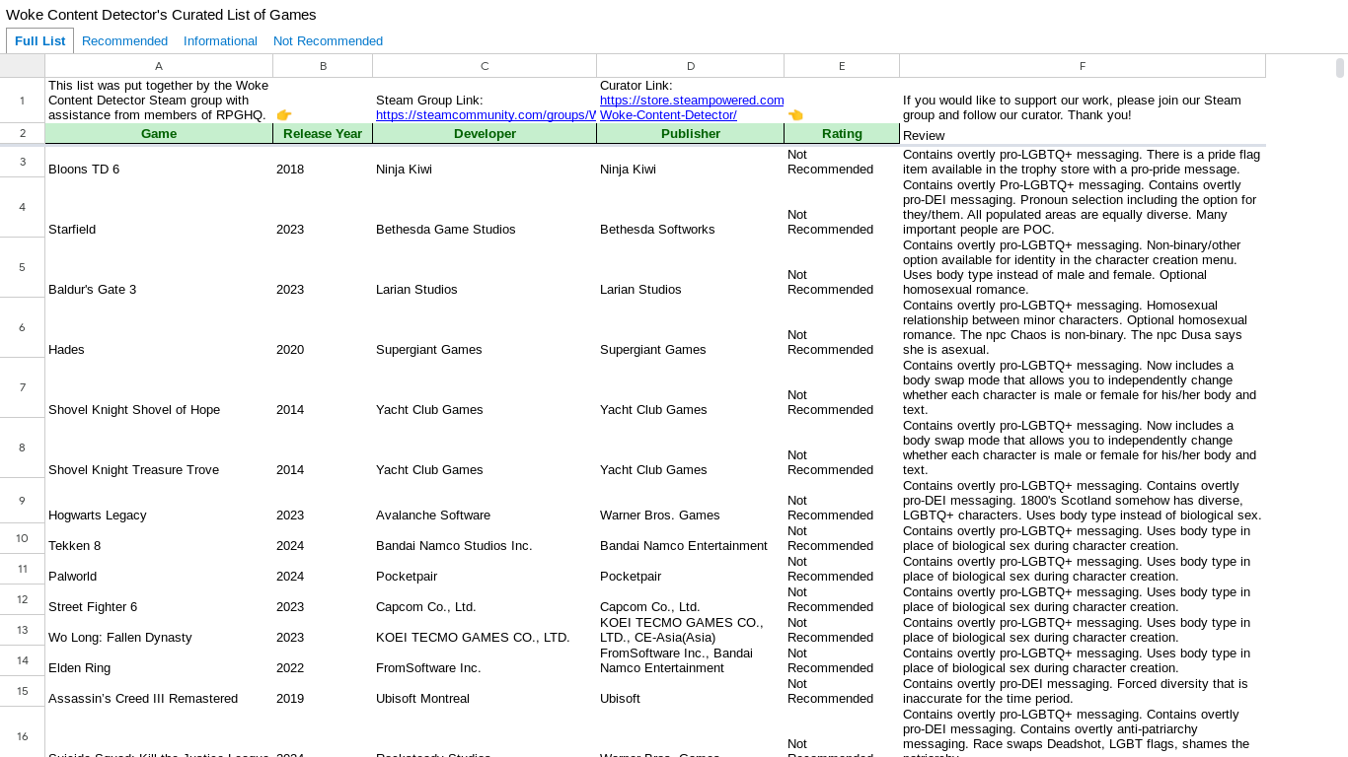Click the Not Recommended rating for Starfield

point(842,207)
